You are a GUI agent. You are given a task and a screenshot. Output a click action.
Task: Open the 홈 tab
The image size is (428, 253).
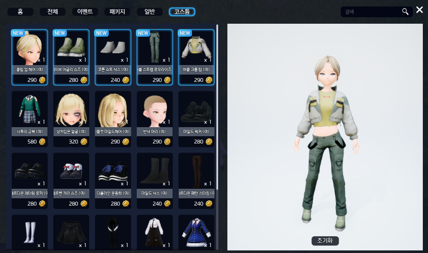(x=20, y=12)
